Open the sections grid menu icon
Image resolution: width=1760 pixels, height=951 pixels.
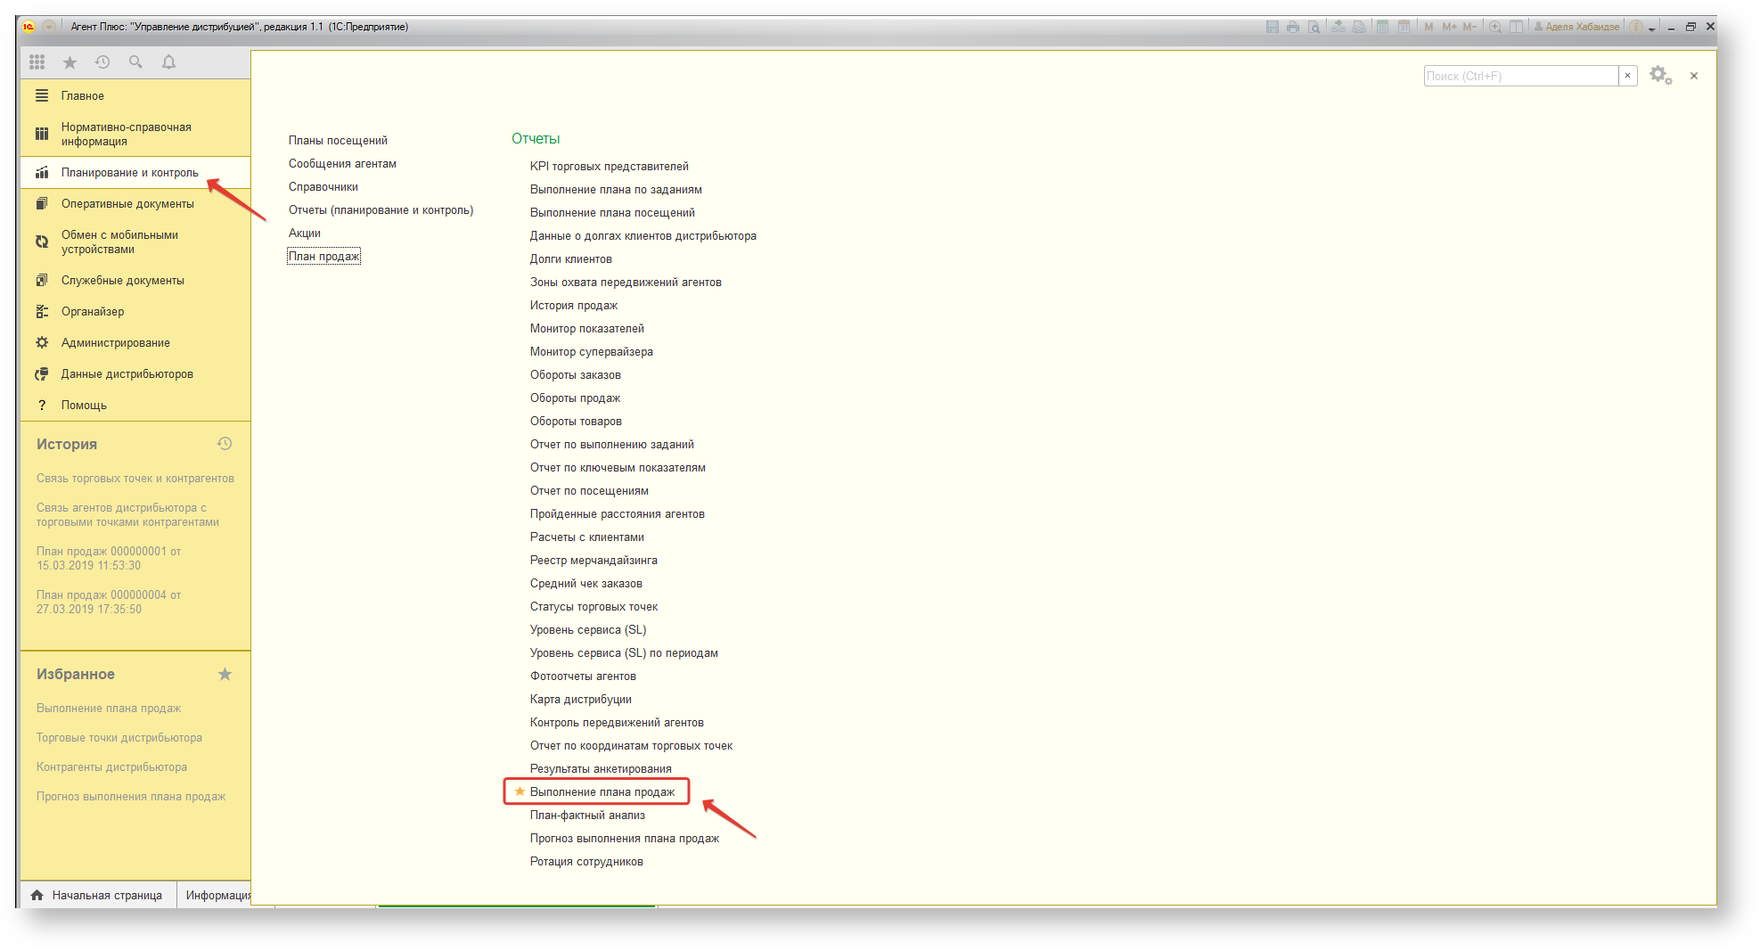(37, 61)
